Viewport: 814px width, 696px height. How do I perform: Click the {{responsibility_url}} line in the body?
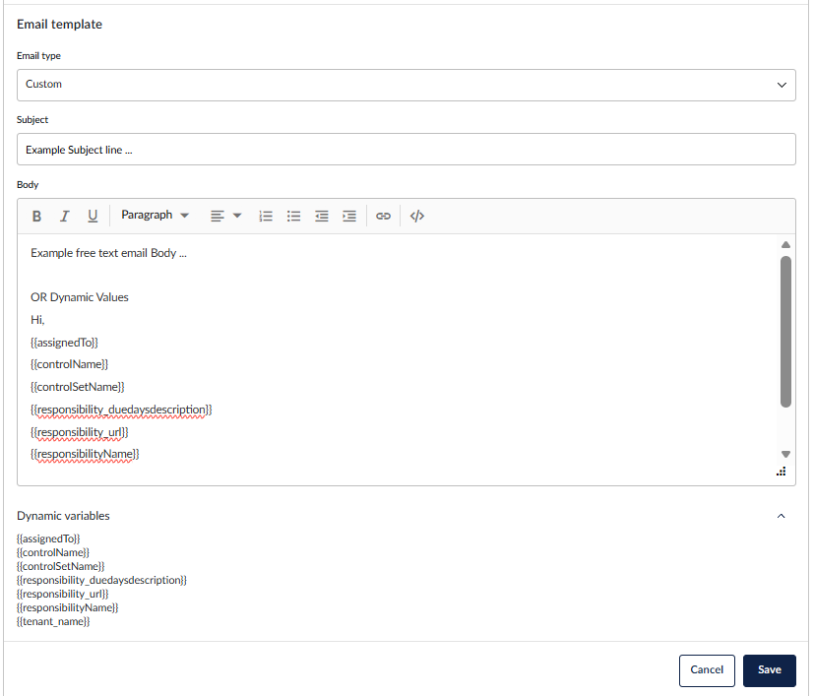pos(81,431)
